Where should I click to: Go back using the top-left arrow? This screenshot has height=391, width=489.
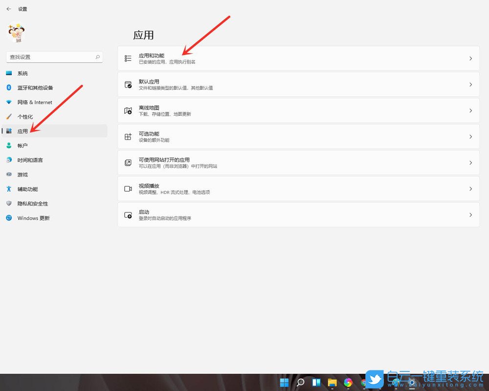click(x=9, y=9)
